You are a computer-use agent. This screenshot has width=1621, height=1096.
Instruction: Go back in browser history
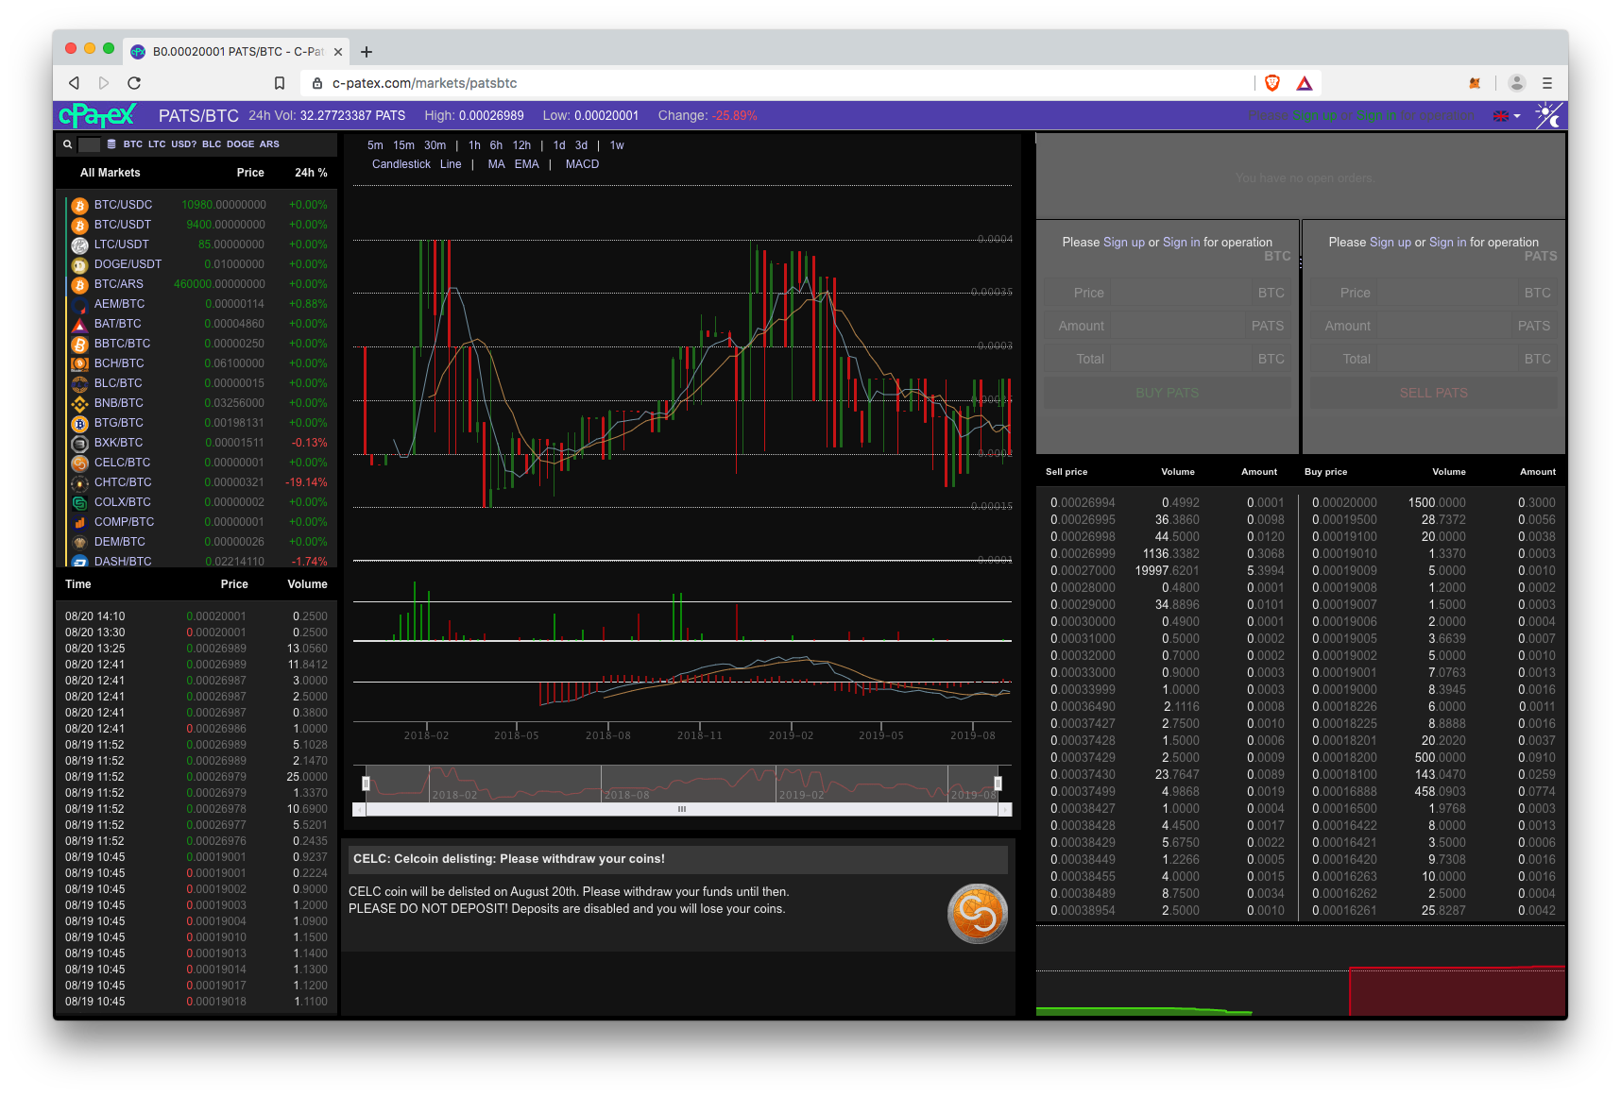pos(74,83)
